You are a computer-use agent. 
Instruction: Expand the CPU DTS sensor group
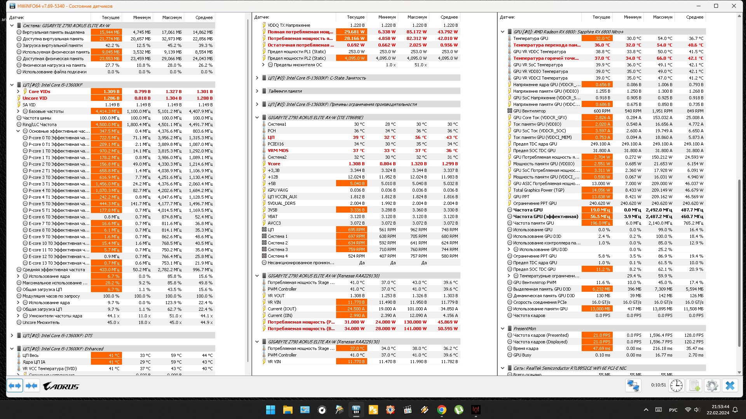coord(12,336)
